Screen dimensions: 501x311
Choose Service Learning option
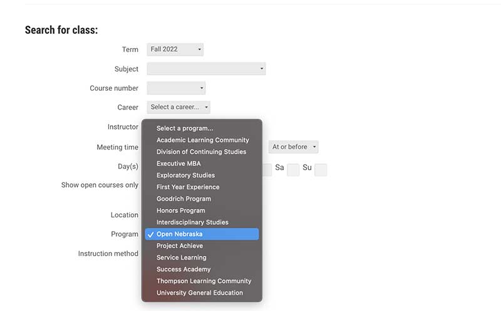click(202, 258)
